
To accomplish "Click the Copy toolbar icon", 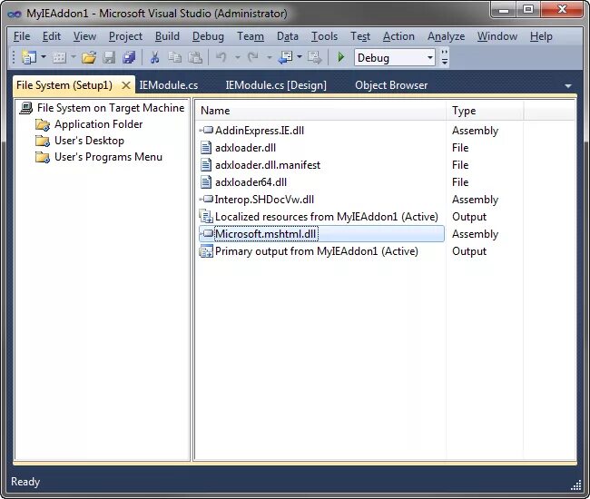I will [x=174, y=57].
